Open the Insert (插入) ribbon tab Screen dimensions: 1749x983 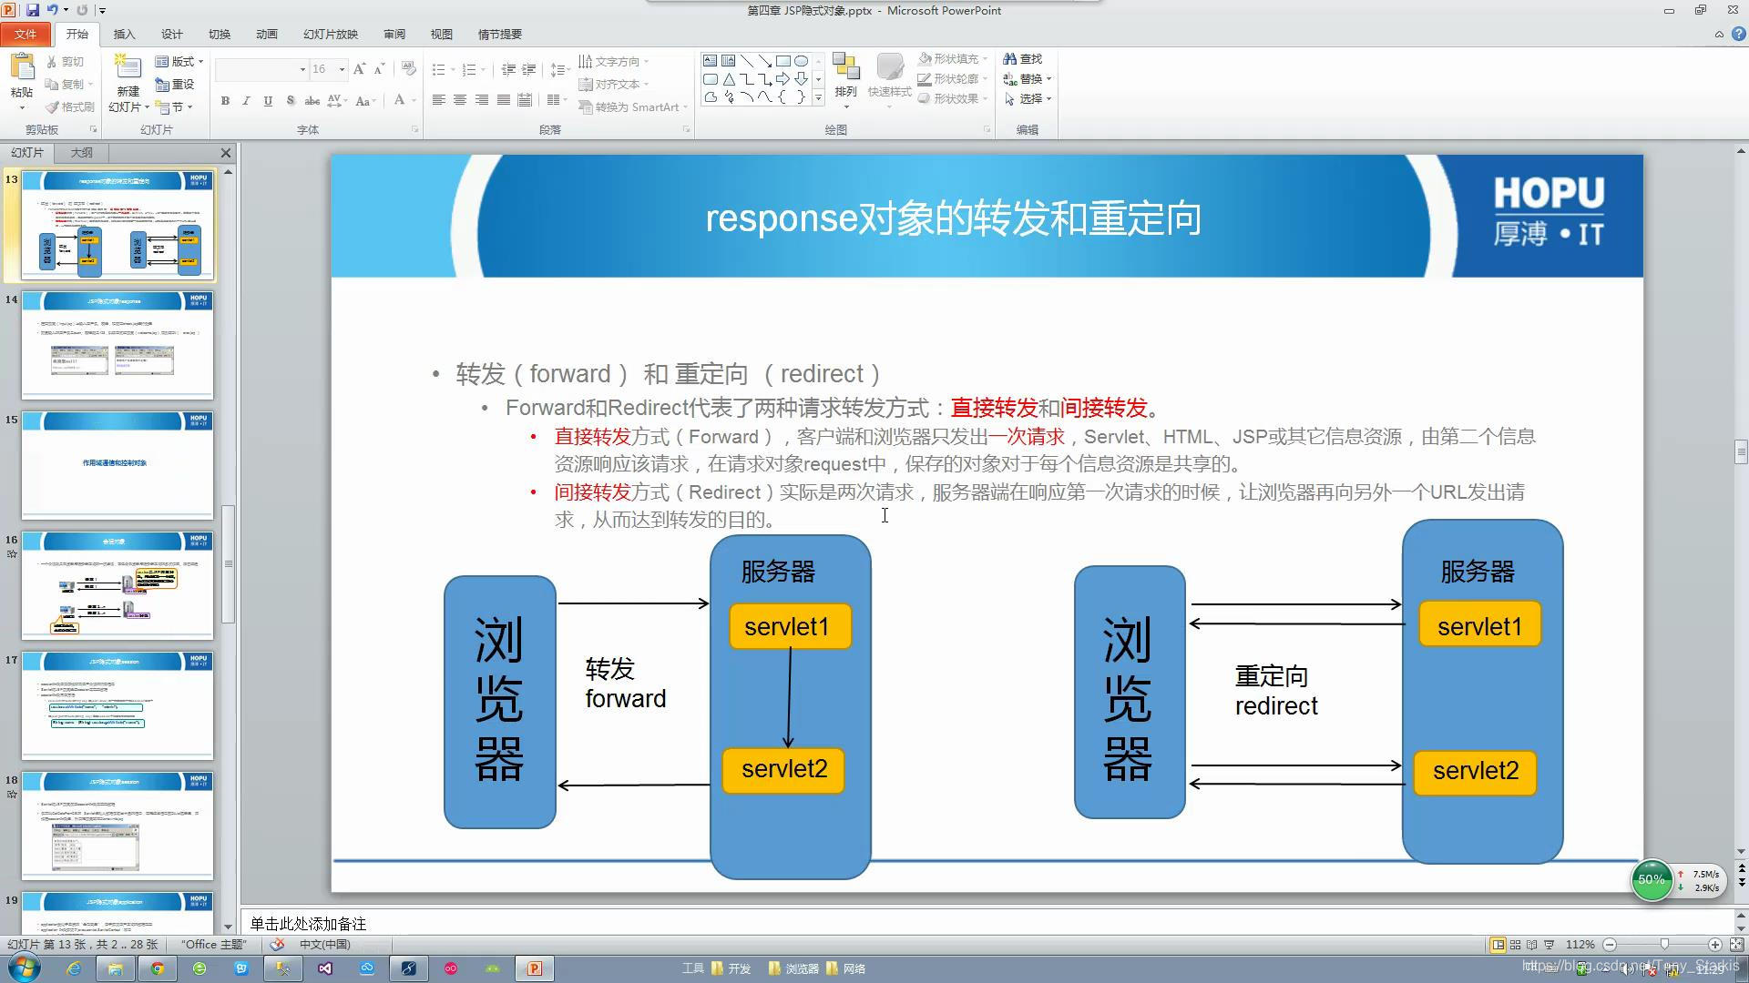pyautogui.click(x=124, y=34)
